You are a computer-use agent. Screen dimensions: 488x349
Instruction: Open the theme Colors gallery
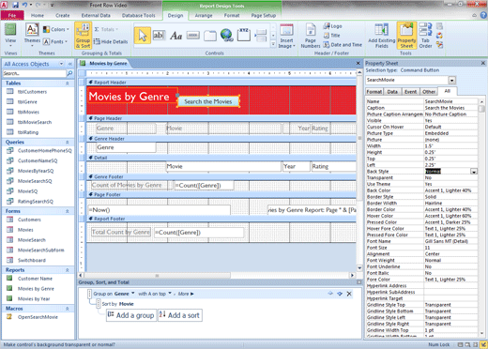tap(56, 29)
